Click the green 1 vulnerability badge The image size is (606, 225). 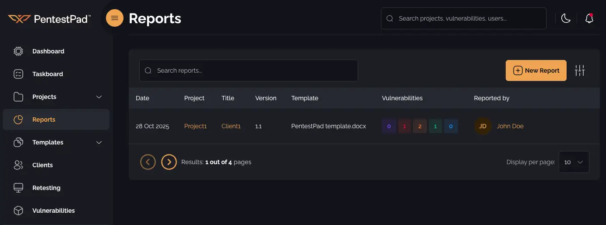point(435,126)
